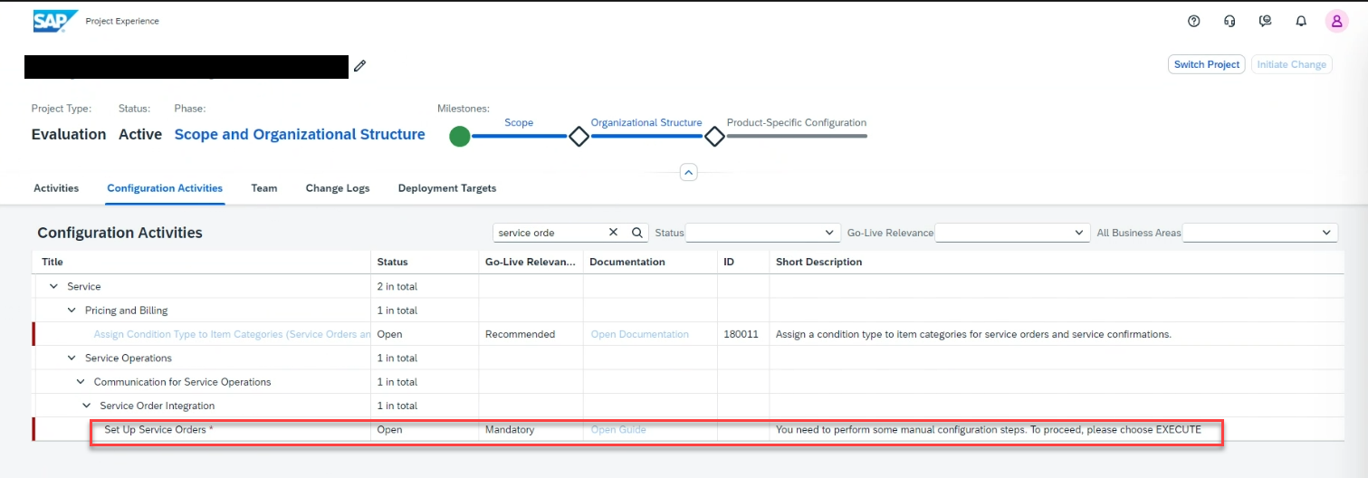
Task: Collapse the Pricing and Billing node
Action: click(x=72, y=311)
